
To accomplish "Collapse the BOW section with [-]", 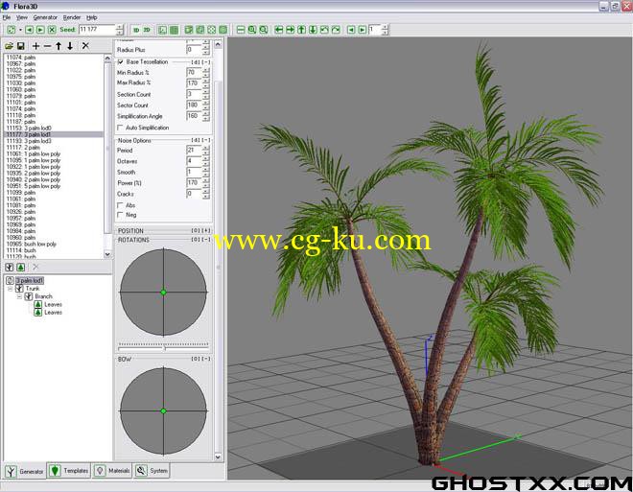I will coord(206,359).
